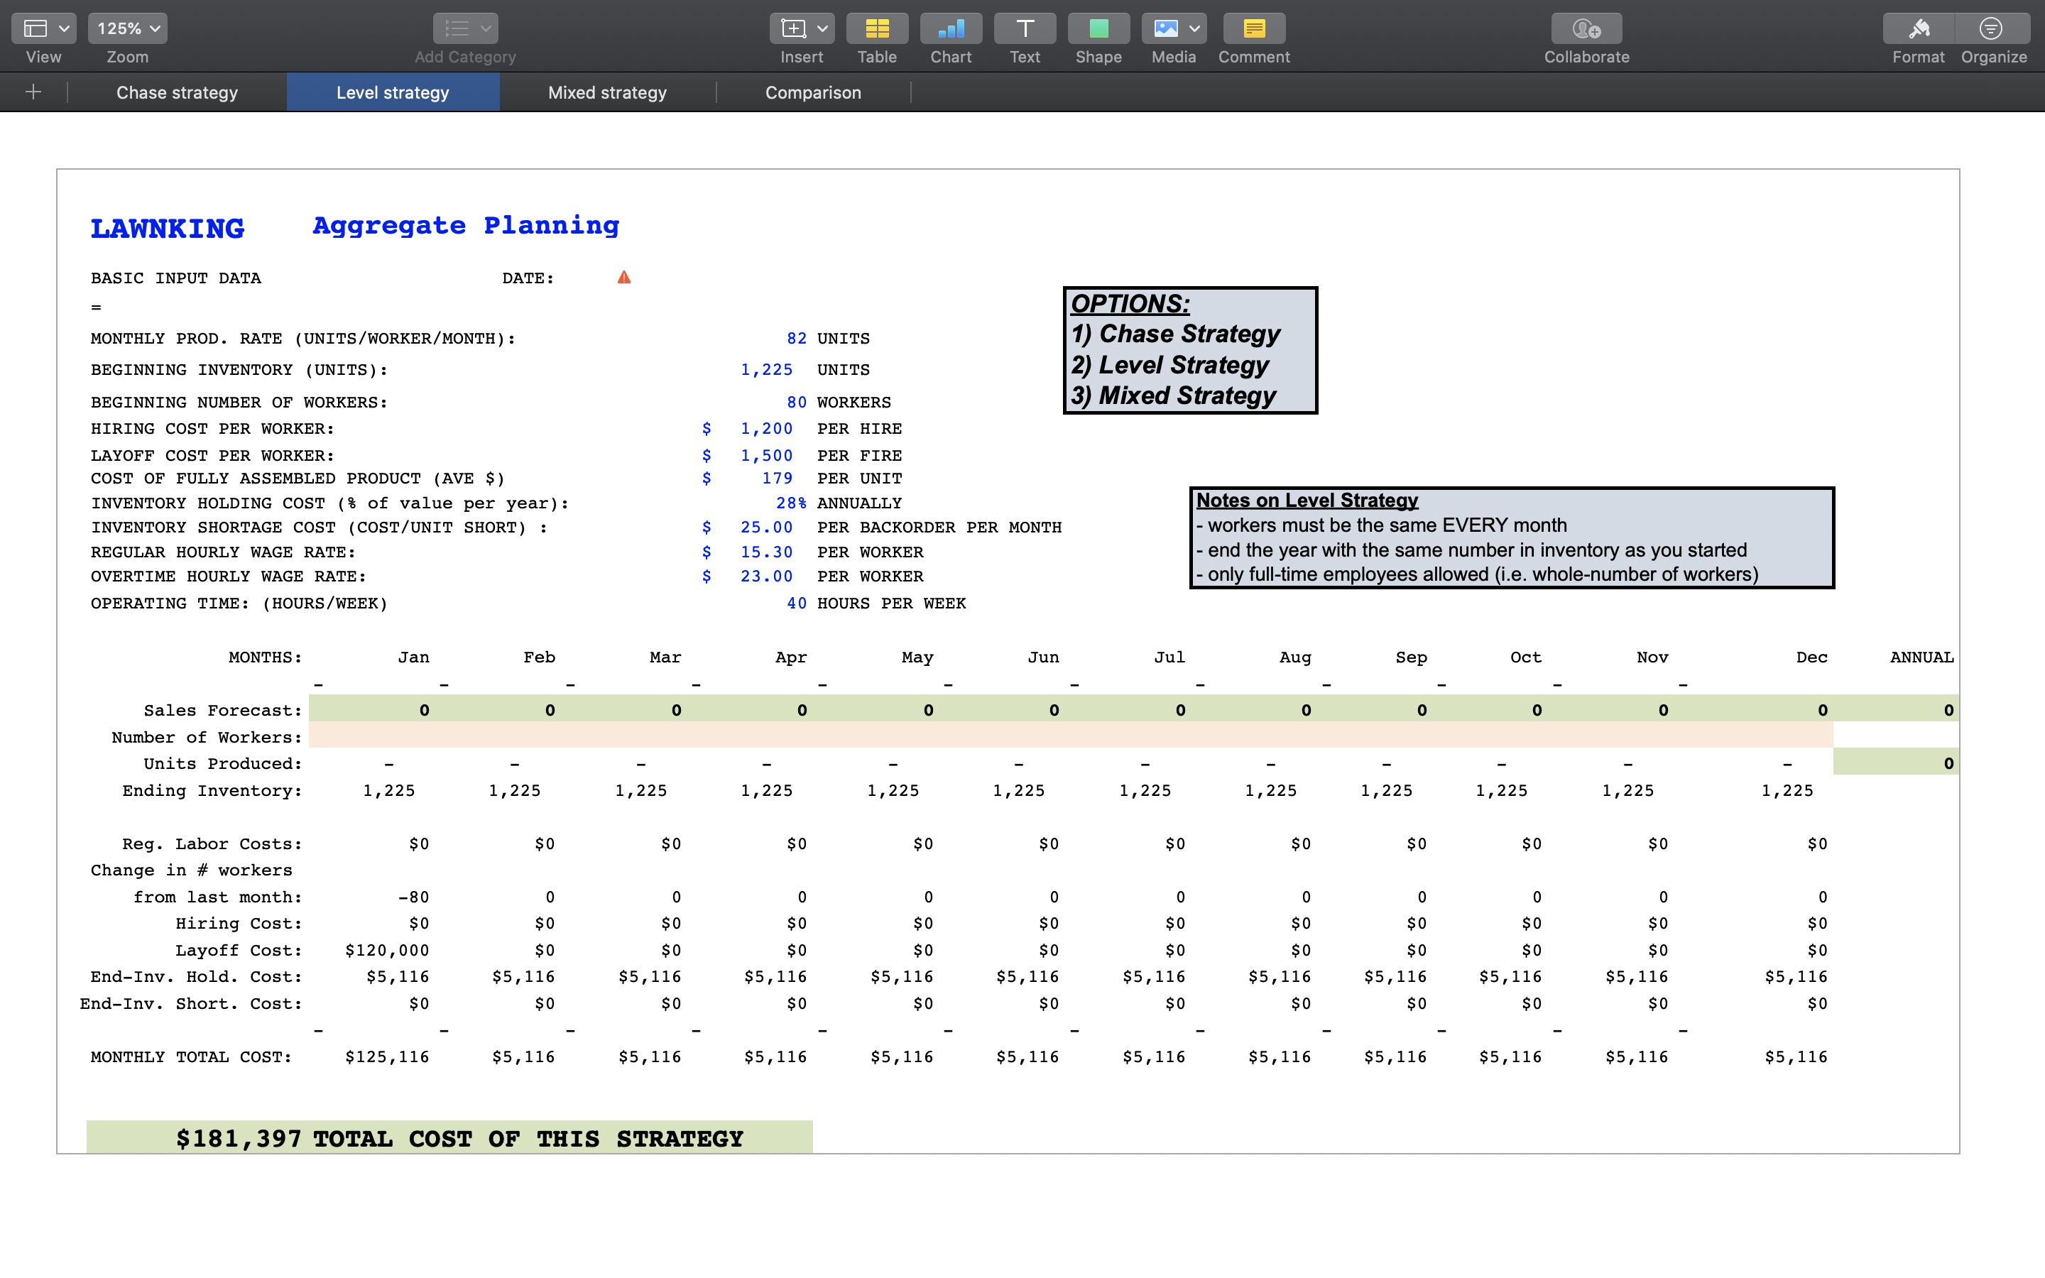Viewport: 2045px width, 1278px height.
Task: Toggle the Organize sidebar panel
Action: [1992, 28]
